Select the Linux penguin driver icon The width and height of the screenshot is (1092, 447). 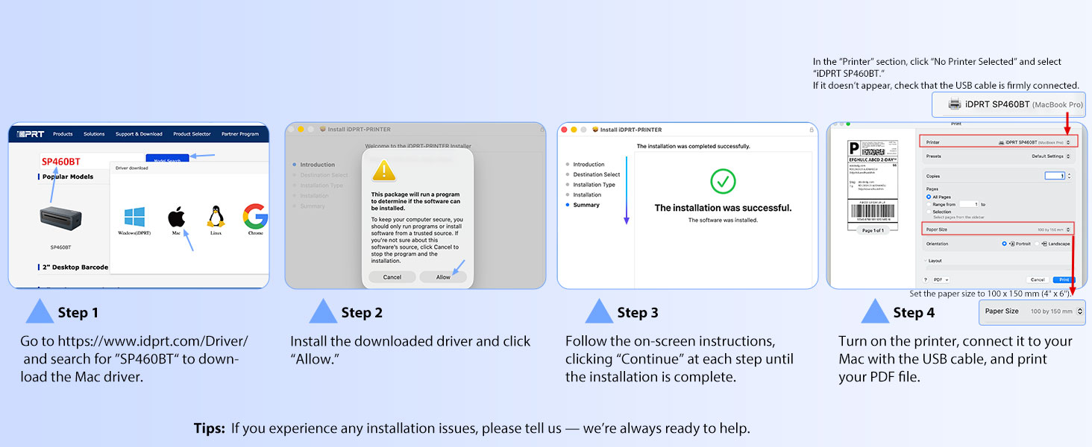tap(216, 216)
